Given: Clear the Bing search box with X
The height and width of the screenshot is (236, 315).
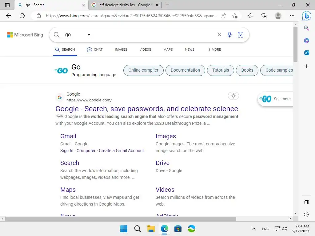Looking at the screenshot, I should pyautogui.click(x=219, y=34).
